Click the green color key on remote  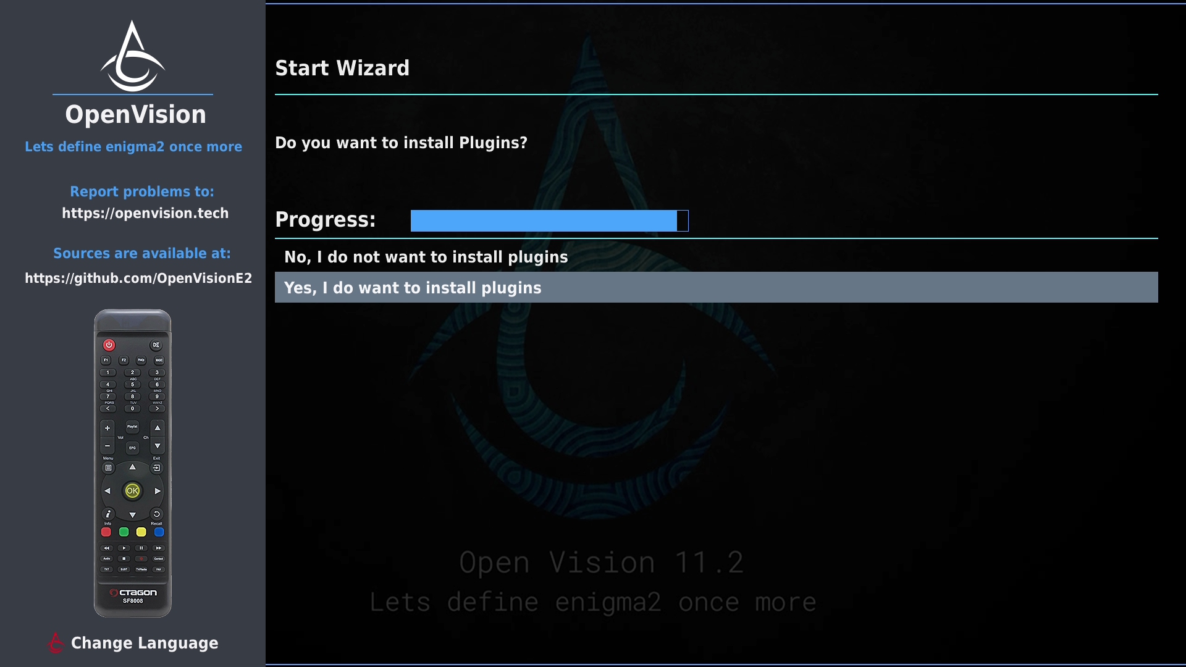(x=124, y=532)
